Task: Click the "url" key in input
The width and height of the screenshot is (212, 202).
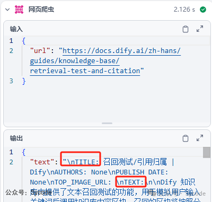Action: pos(40,51)
